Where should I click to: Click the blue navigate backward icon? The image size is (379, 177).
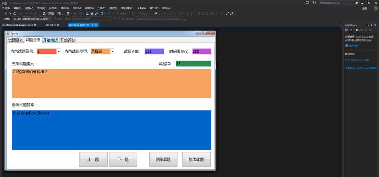[68, 13]
